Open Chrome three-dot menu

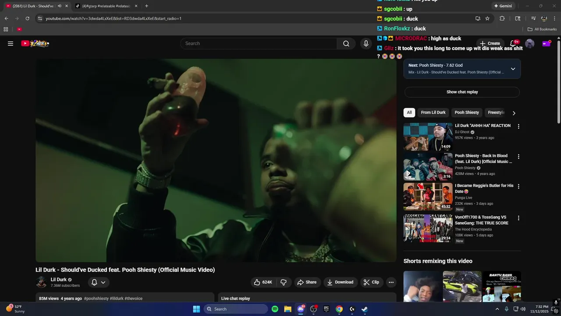pyautogui.click(x=554, y=18)
